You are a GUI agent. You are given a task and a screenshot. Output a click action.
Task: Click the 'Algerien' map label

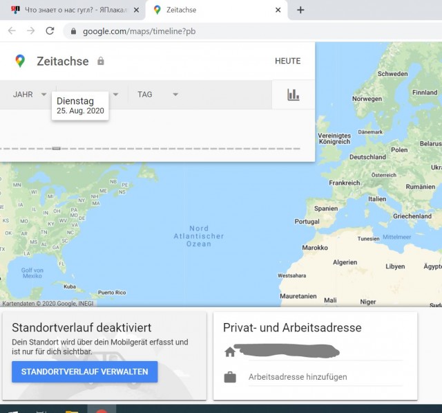click(345, 262)
